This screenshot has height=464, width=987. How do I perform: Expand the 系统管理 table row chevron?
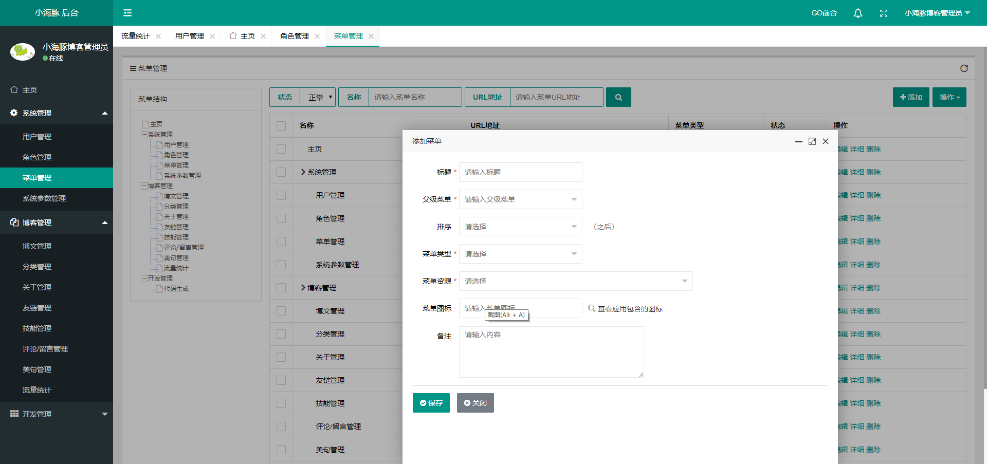(303, 172)
